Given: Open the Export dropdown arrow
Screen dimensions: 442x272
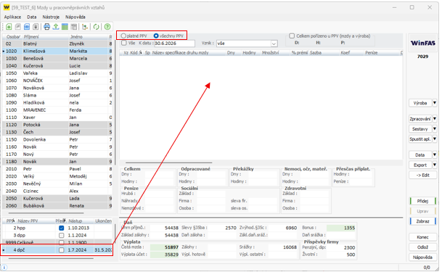Looking at the screenshot, I should pyautogui.click(x=435, y=165).
